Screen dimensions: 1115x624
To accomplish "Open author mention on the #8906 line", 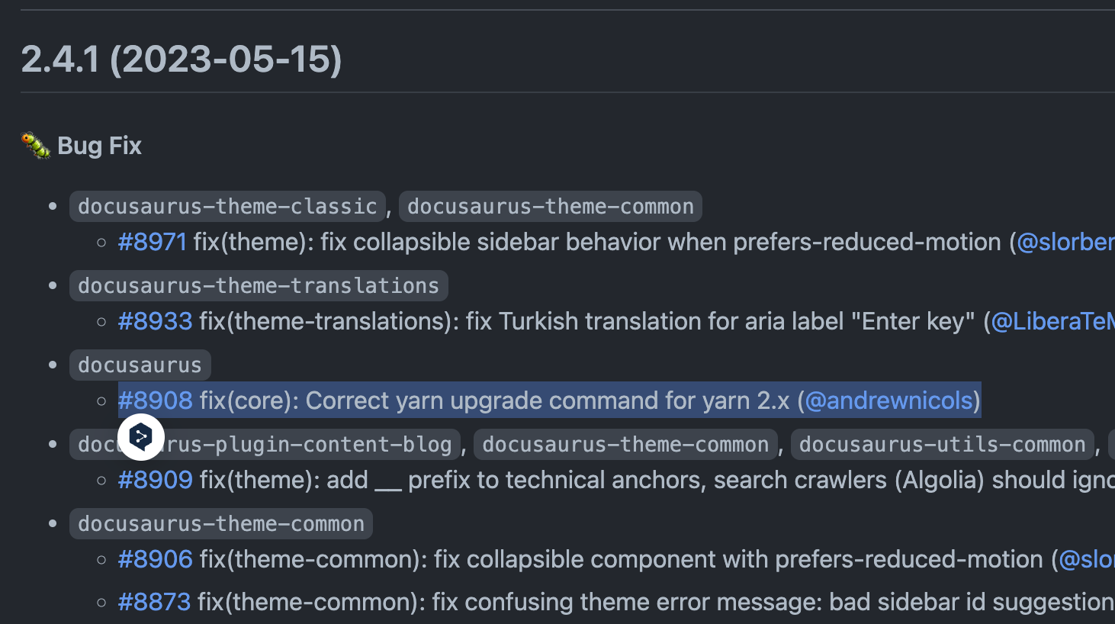I will tap(1086, 559).
